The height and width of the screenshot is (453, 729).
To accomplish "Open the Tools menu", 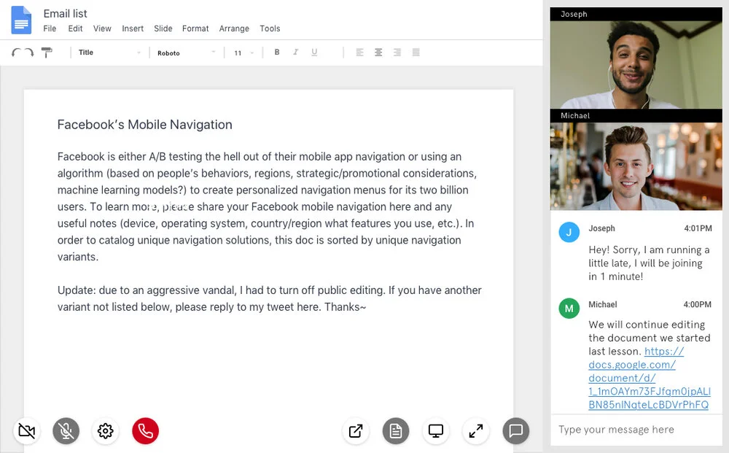I will point(270,28).
